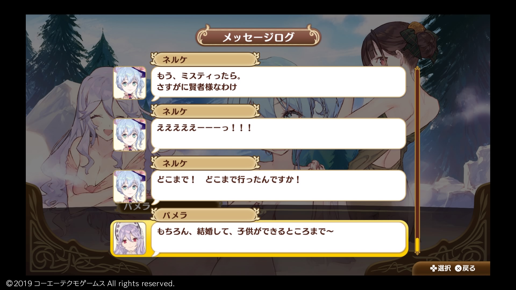This screenshot has height=290, width=516.
Task: Click Pamela's portrait in the highlighted message
Action: [130, 238]
